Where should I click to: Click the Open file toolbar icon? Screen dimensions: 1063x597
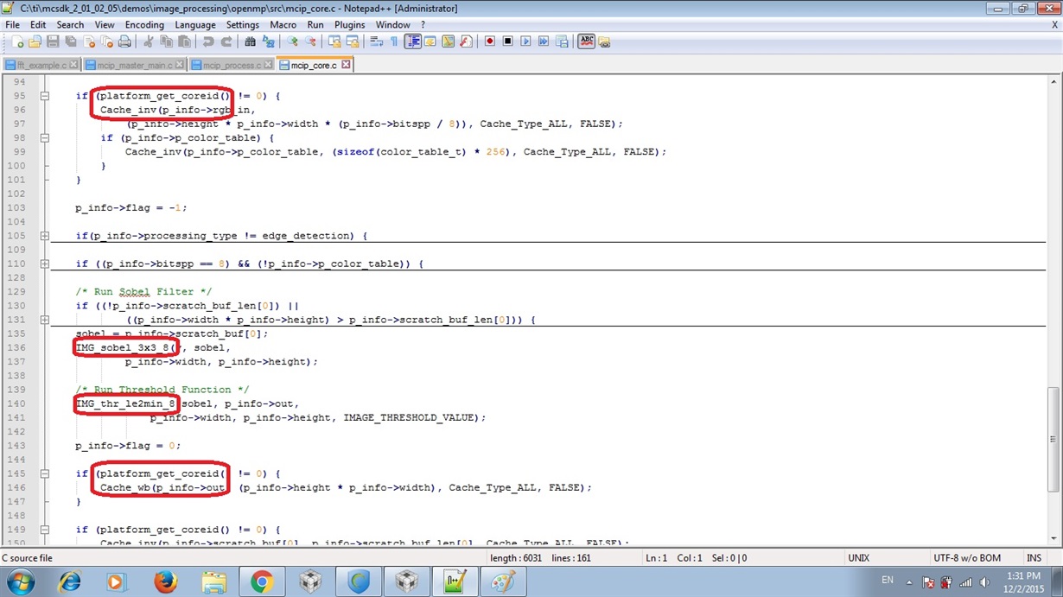[35, 41]
